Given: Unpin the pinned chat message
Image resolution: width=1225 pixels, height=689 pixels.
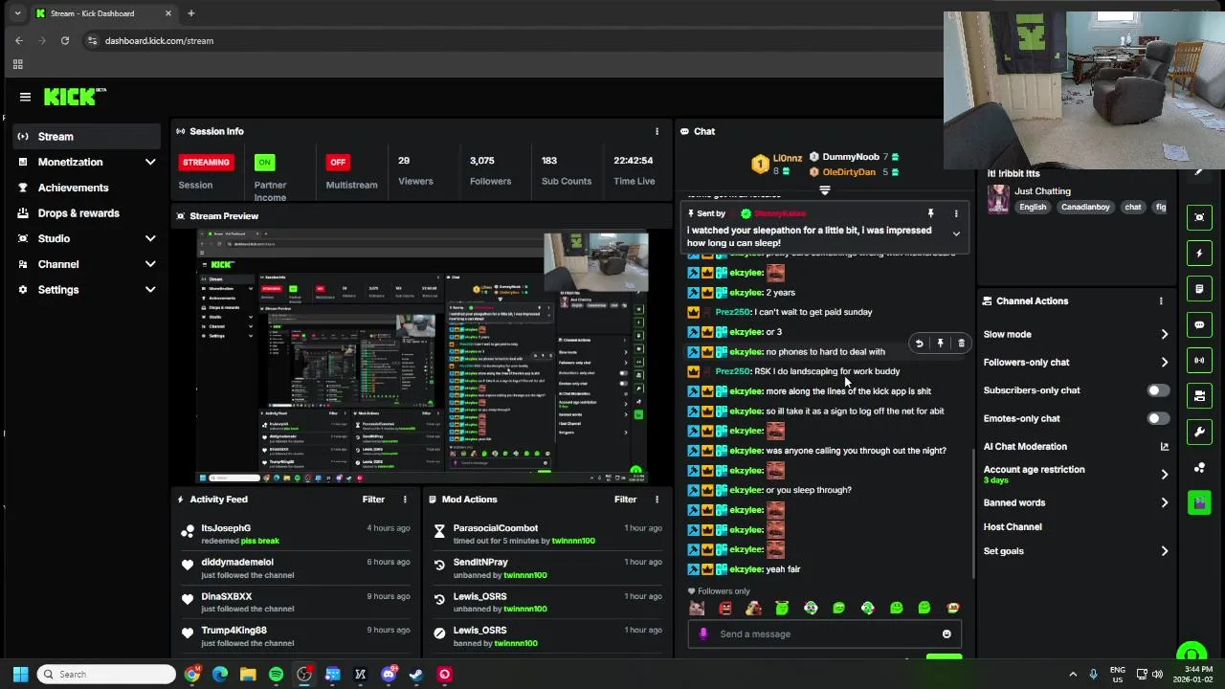Looking at the screenshot, I should (930, 213).
